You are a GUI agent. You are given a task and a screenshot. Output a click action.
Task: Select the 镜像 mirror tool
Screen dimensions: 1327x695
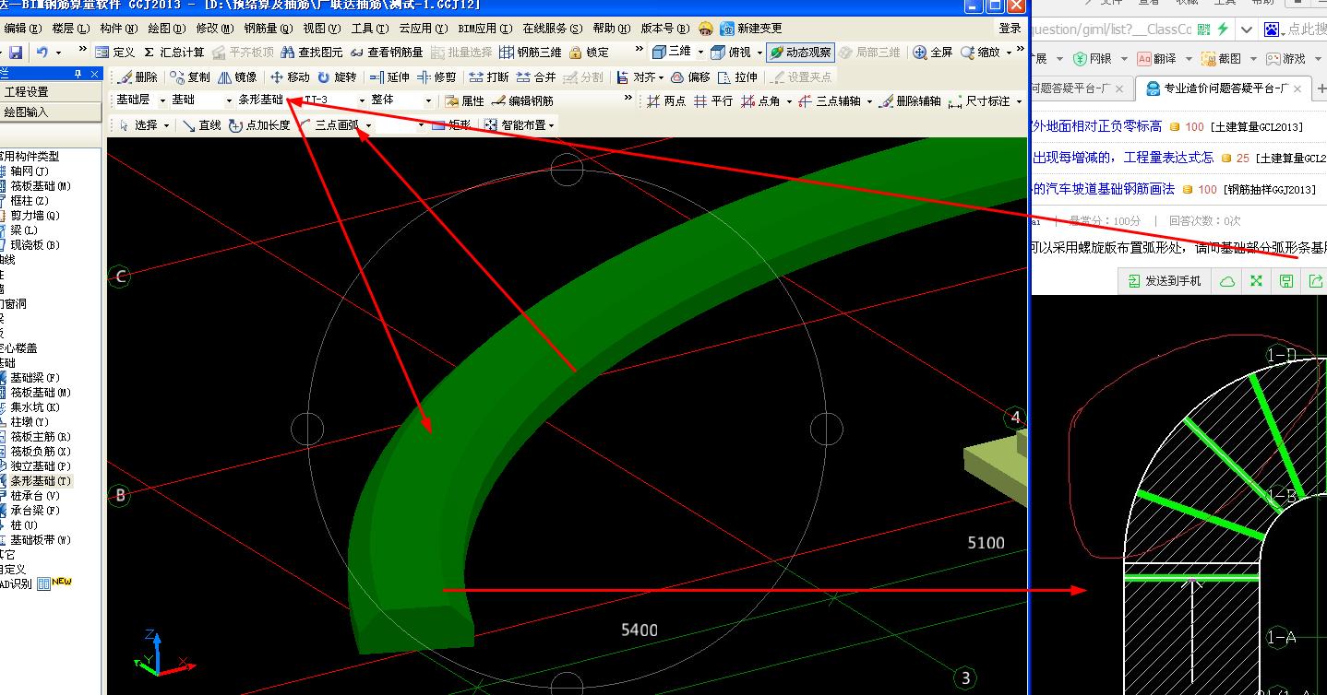[x=237, y=77]
